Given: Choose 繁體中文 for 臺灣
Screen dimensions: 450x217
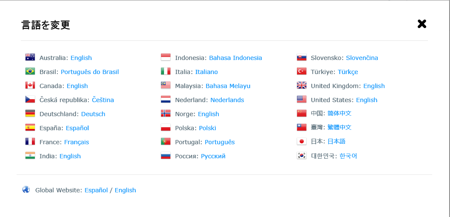Looking at the screenshot, I should tap(340, 127).
